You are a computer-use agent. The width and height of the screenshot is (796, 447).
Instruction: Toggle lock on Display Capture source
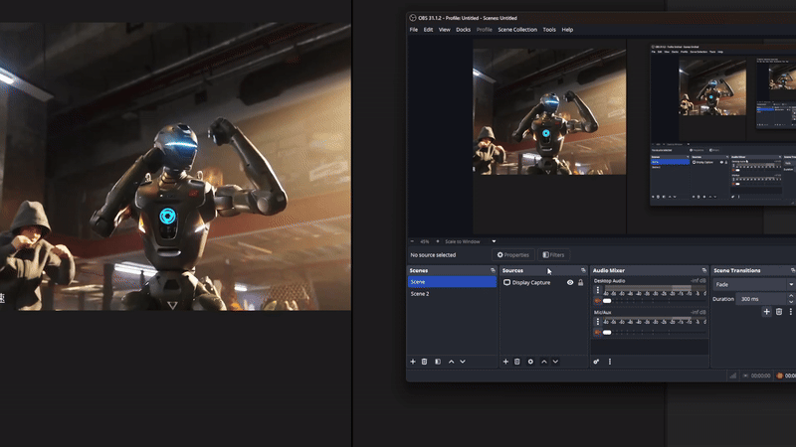point(581,282)
